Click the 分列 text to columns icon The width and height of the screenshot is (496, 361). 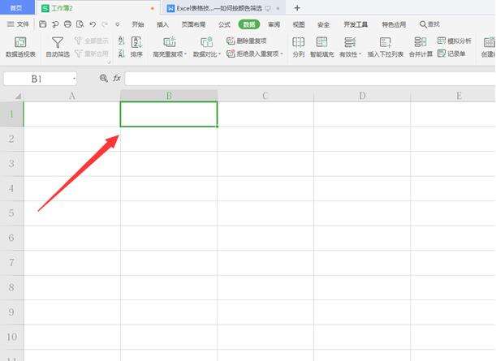298,47
